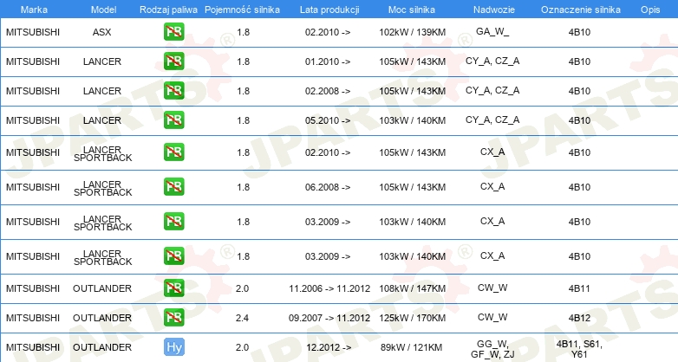Click the Moc silnika column header

[x=412, y=10]
